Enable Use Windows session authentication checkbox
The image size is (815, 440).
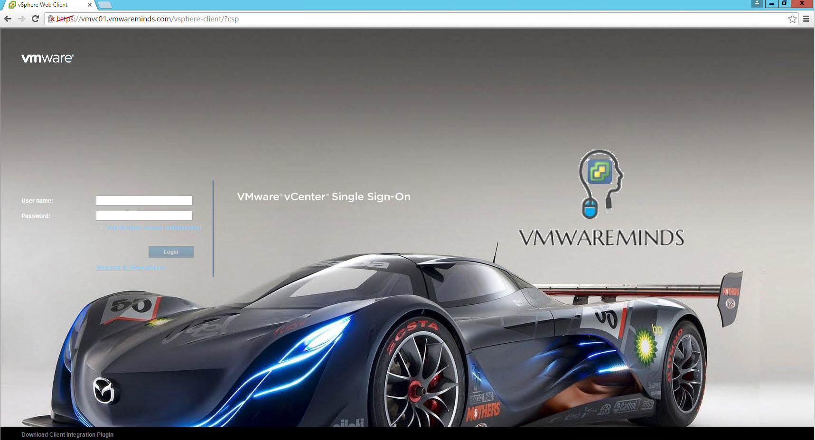(101, 228)
